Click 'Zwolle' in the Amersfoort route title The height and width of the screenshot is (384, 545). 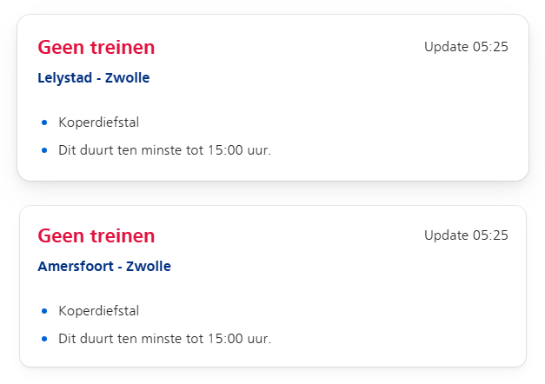149,267
